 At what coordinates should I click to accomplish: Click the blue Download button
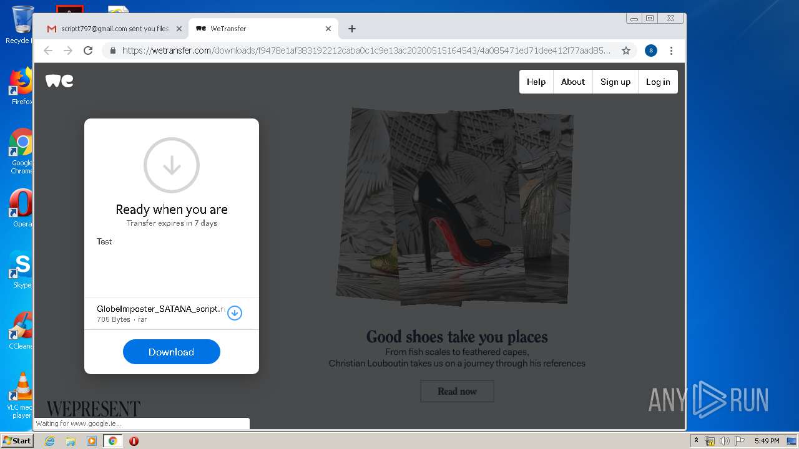pyautogui.click(x=172, y=352)
